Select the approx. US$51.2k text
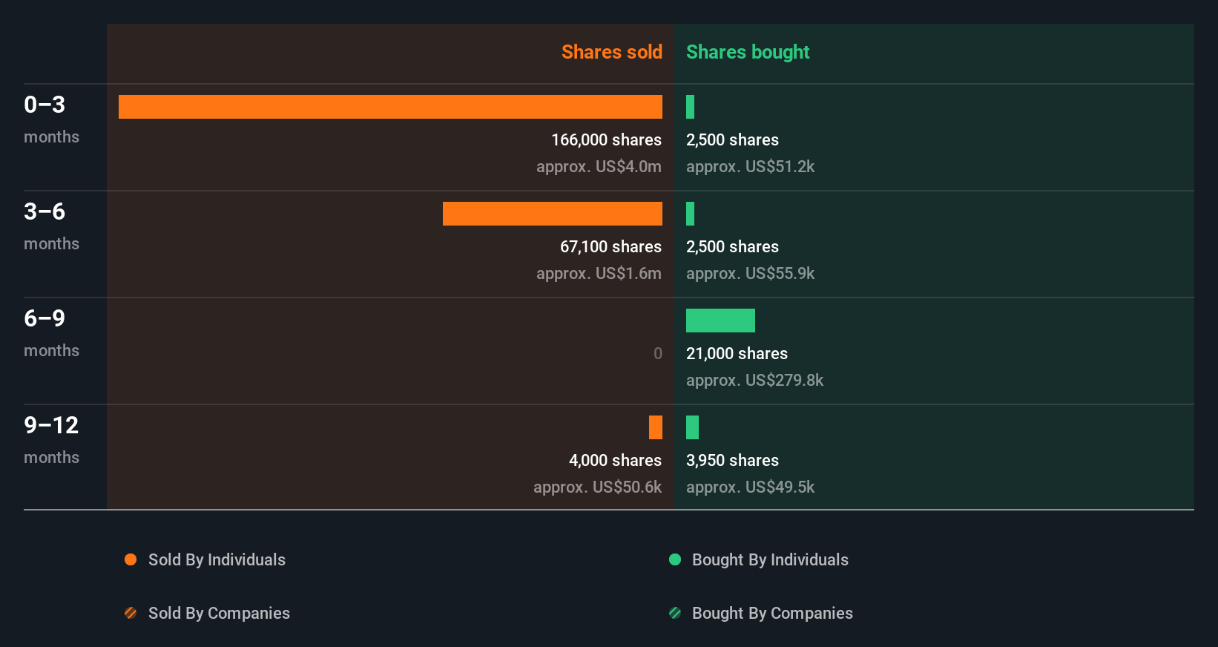1218x647 pixels. tap(750, 166)
